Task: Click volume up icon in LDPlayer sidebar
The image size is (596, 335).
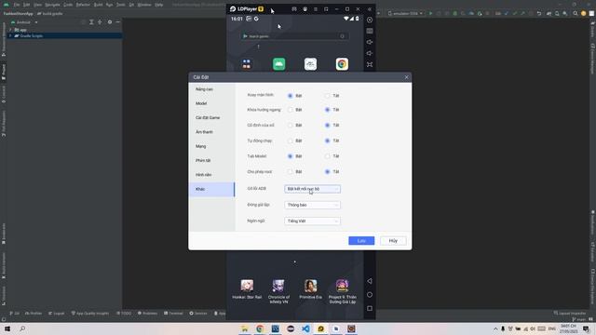Action: [370, 42]
